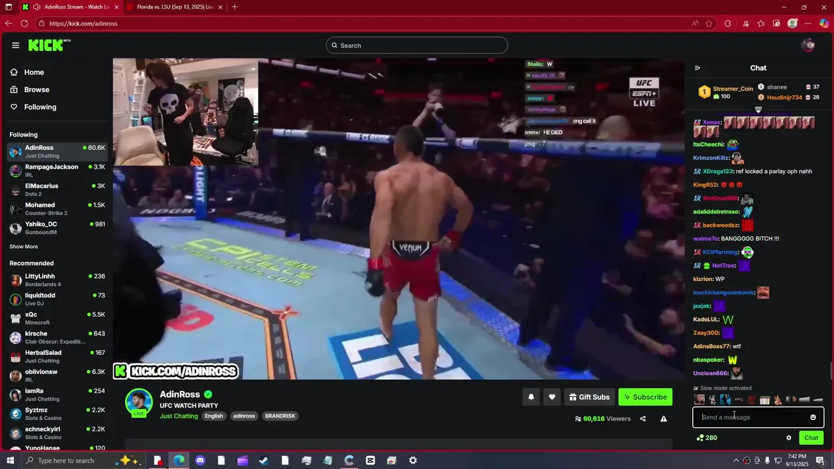Click the English language tag
This screenshot has height=469, width=834.
[214, 416]
